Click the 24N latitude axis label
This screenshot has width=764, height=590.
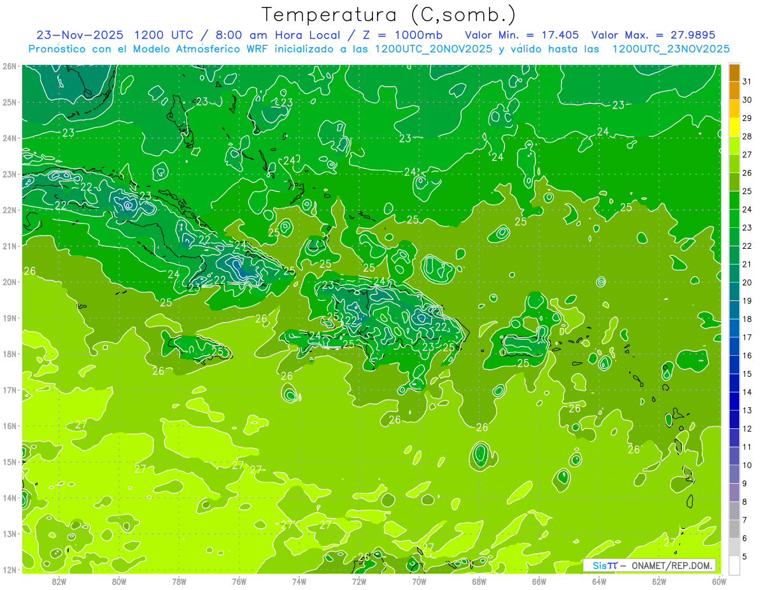(10, 138)
